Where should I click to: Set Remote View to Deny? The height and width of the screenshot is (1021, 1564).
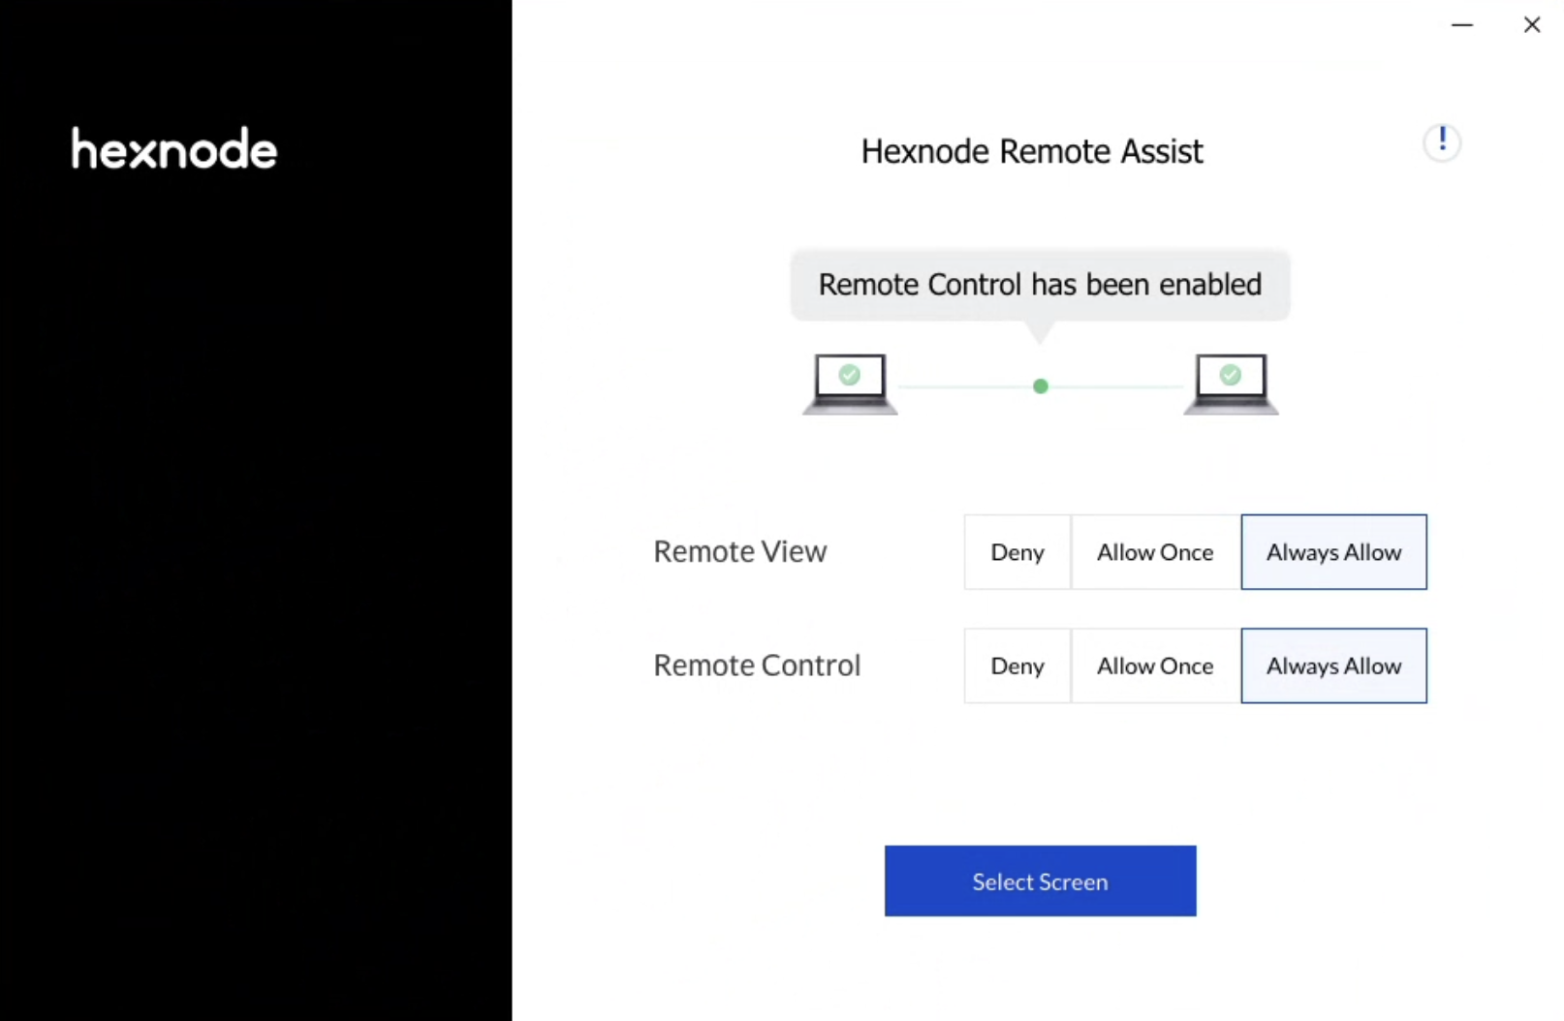pos(1017,552)
